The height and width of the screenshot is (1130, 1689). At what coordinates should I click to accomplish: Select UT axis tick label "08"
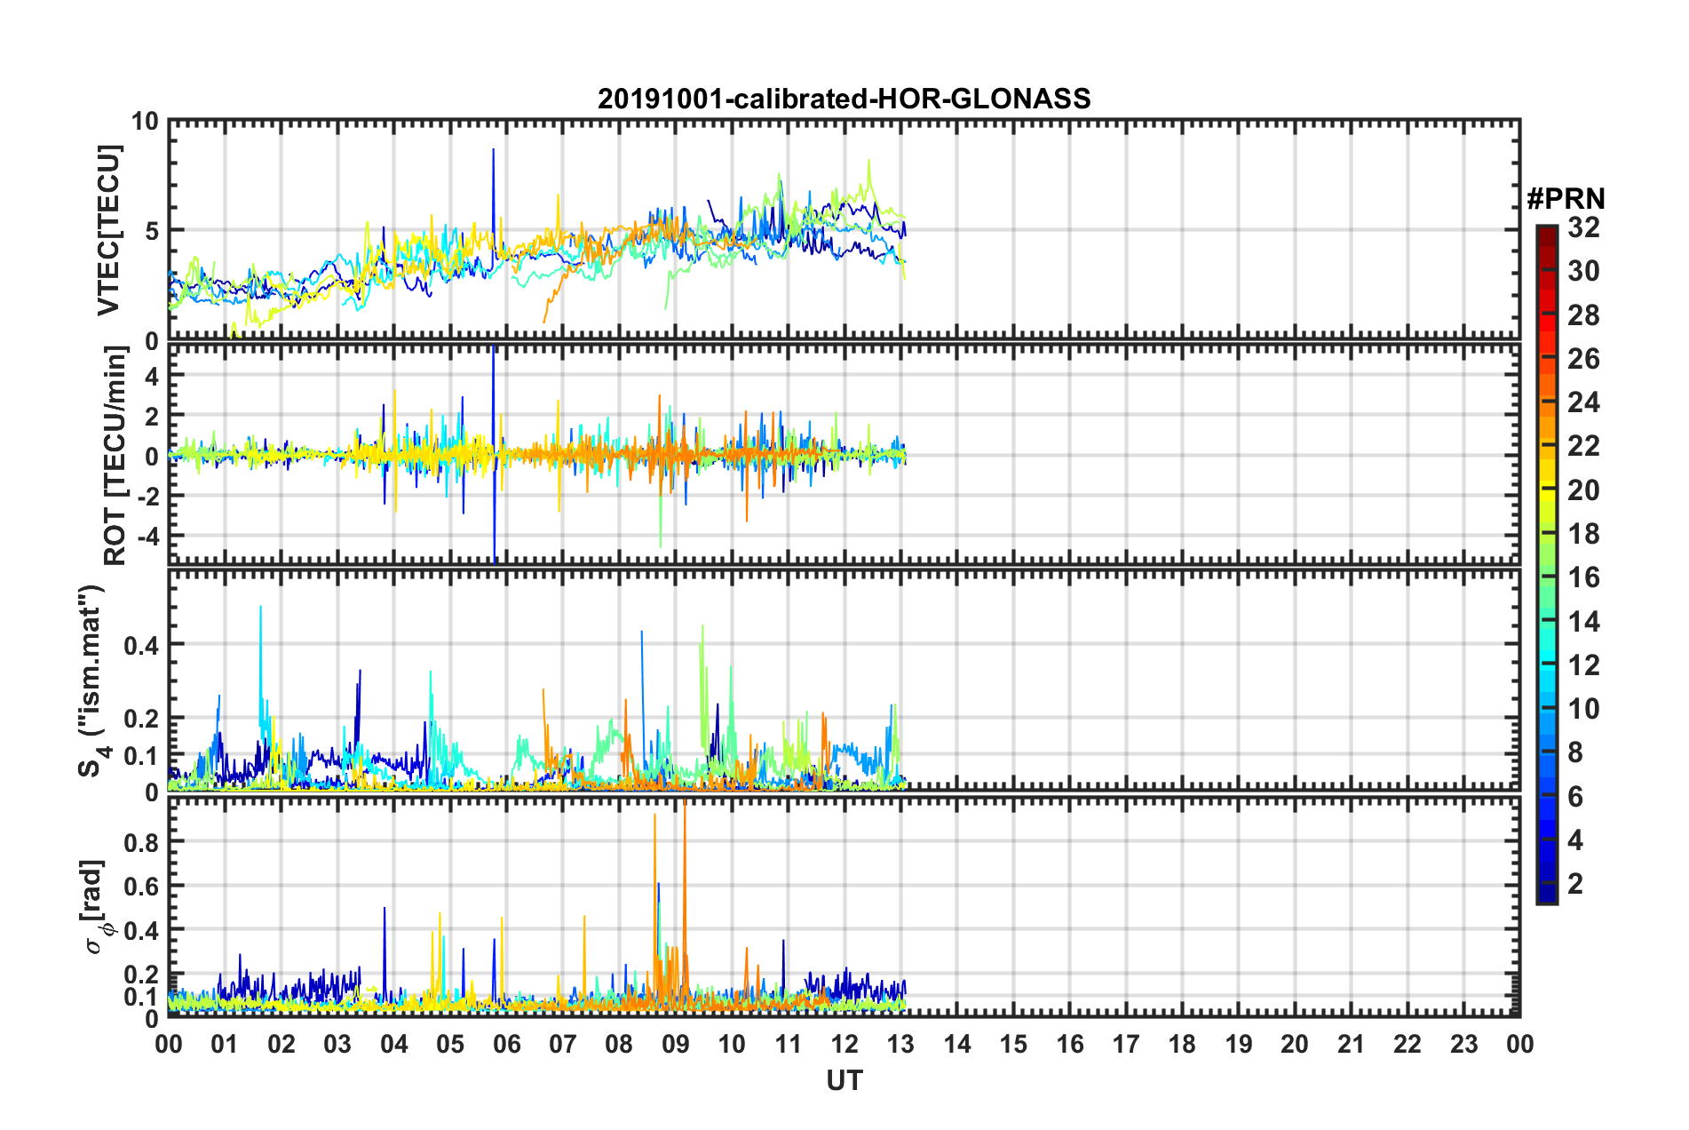(x=619, y=1044)
